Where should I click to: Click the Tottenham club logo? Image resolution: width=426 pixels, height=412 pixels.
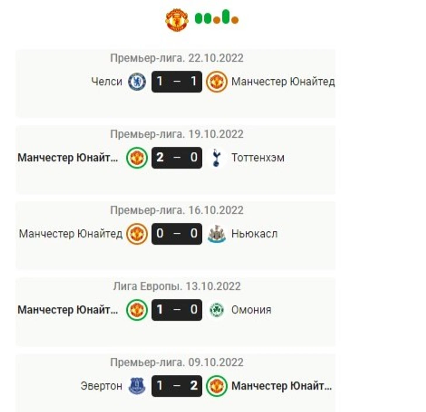[217, 158]
